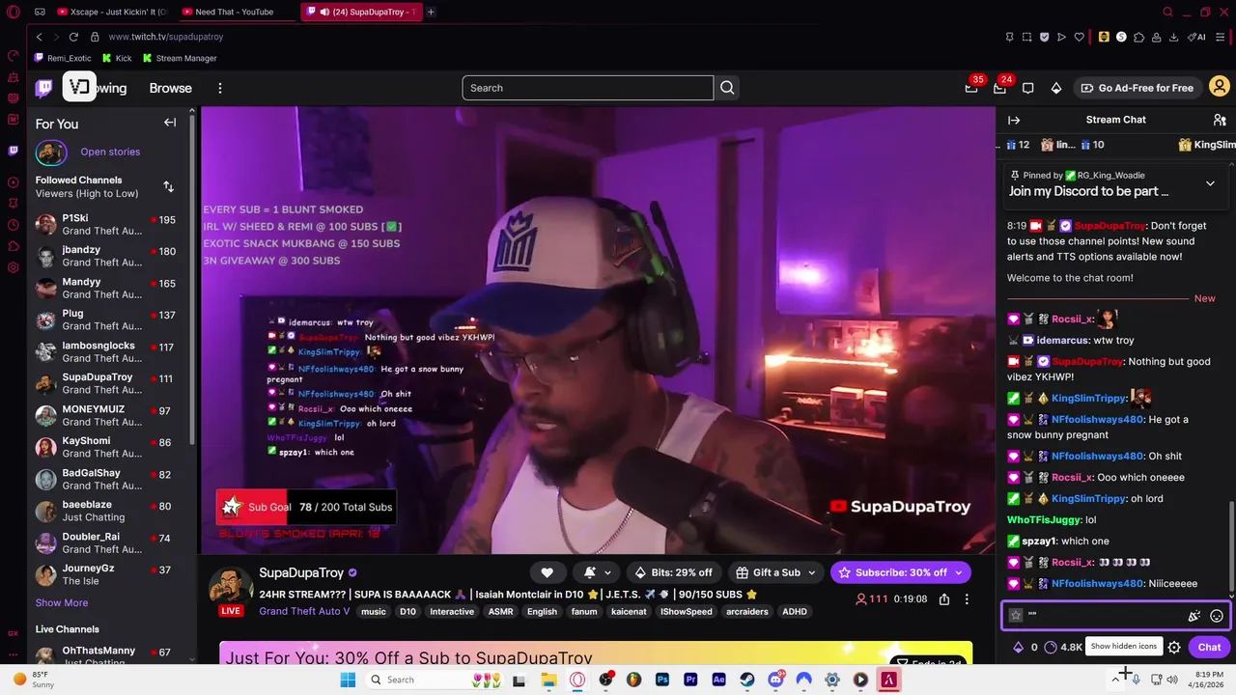This screenshot has height=695, width=1236.
Task: Click the star badge icon in chat input
Action: 1016,615
